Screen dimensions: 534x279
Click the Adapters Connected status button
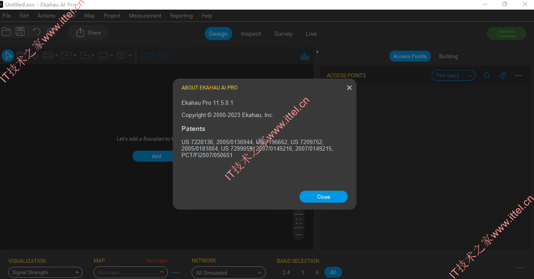506,34
